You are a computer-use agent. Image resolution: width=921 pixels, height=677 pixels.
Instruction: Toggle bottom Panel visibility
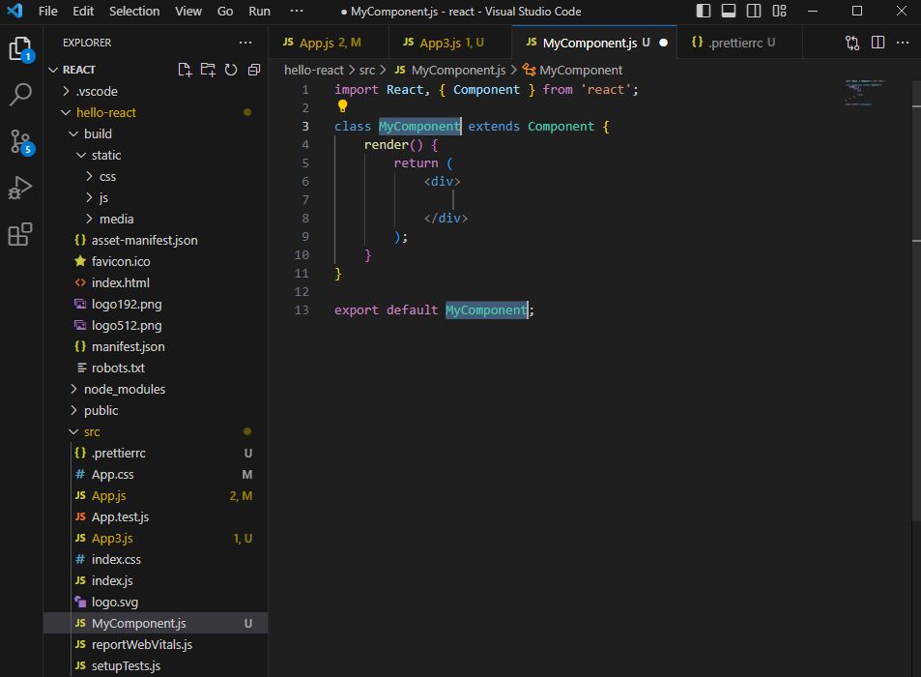point(729,11)
